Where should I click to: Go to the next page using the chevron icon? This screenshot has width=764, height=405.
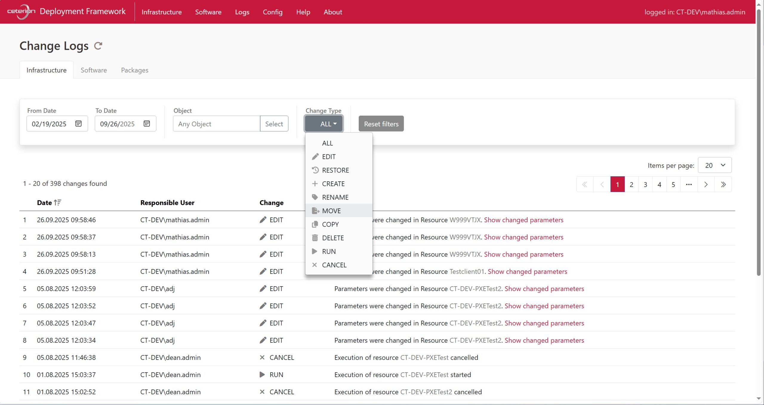click(x=706, y=185)
